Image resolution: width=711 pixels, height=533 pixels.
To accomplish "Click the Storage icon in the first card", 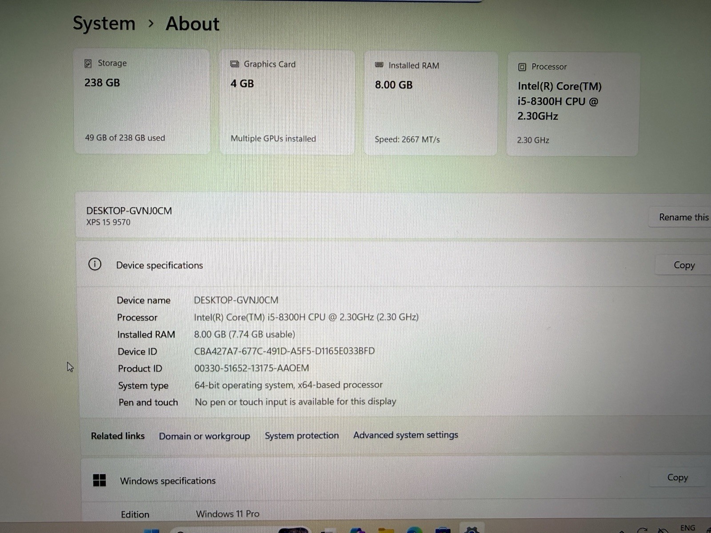I will point(88,64).
